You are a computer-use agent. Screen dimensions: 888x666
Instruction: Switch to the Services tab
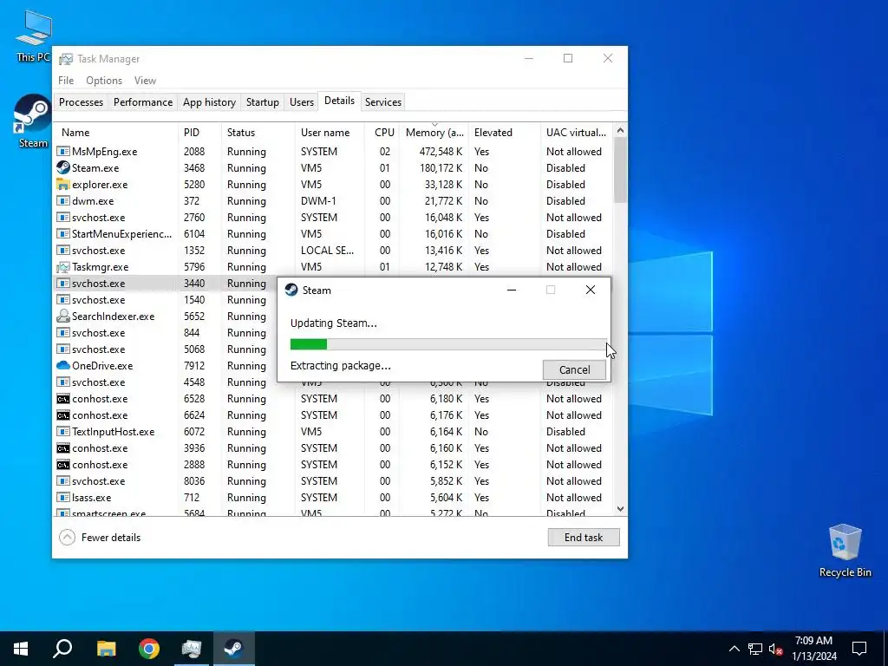click(x=382, y=102)
